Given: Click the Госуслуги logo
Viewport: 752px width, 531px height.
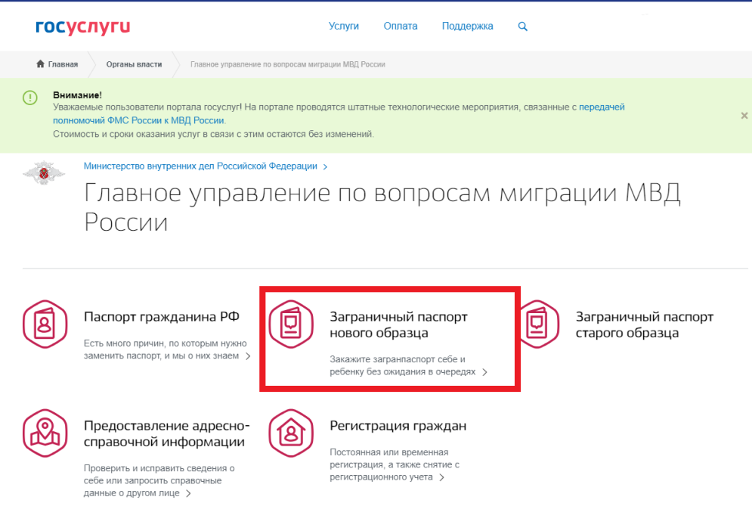Looking at the screenshot, I should (x=83, y=27).
